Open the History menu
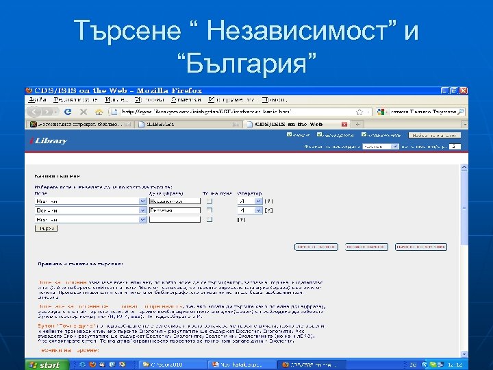Image resolution: width=493 pixels, height=370 pixels. coord(149,100)
